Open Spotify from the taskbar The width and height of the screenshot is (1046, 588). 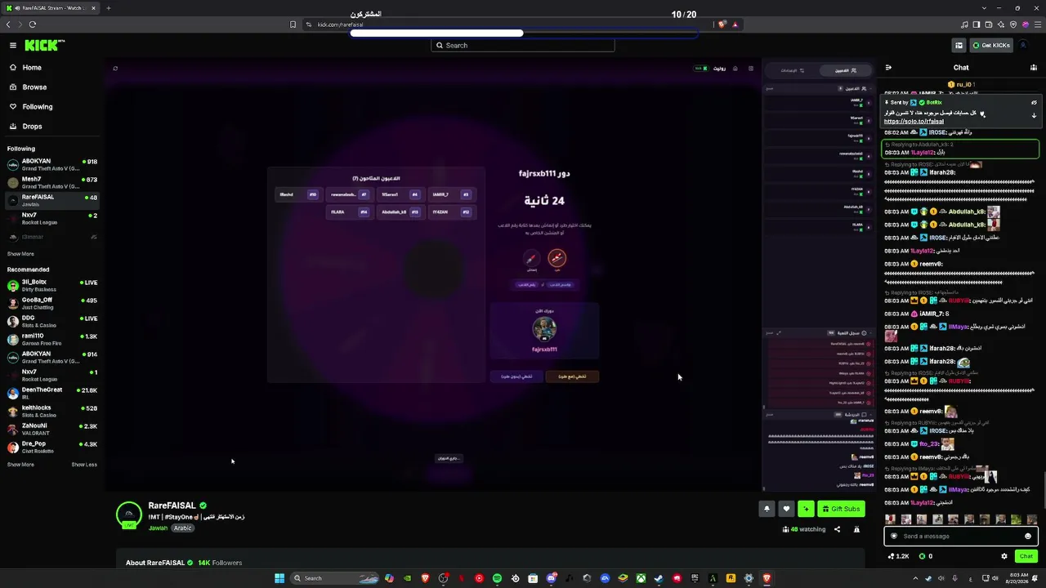[x=497, y=578]
